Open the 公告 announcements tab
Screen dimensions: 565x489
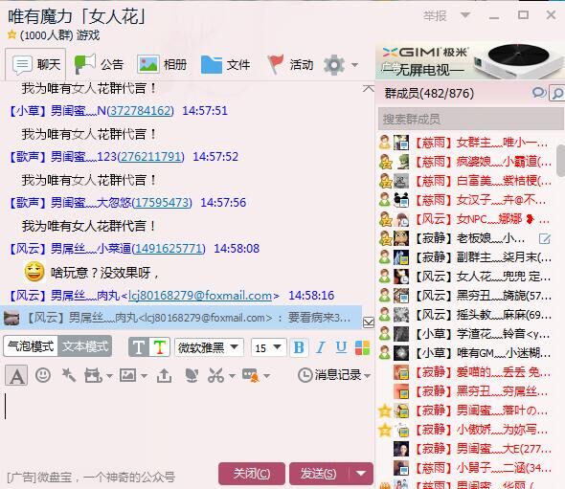(x=99, y=65)
